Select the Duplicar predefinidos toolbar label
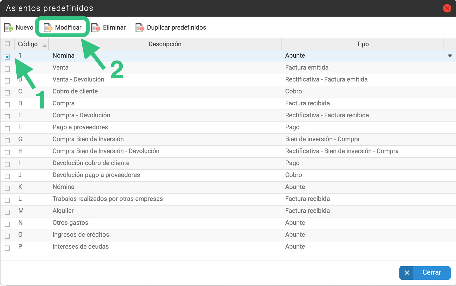456x286 pixels. click(x=176, y=28)
